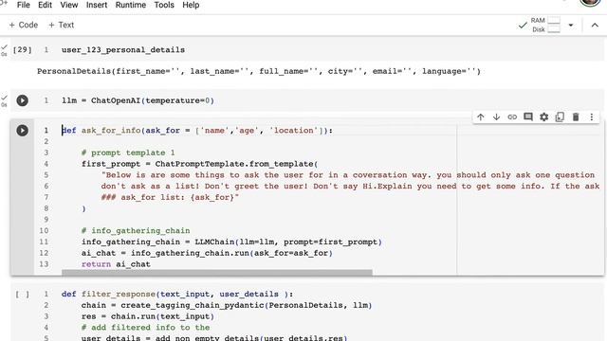
Task: Click the PersonalDetails output text
Action: pyautogui.click(x=259, y=71)
